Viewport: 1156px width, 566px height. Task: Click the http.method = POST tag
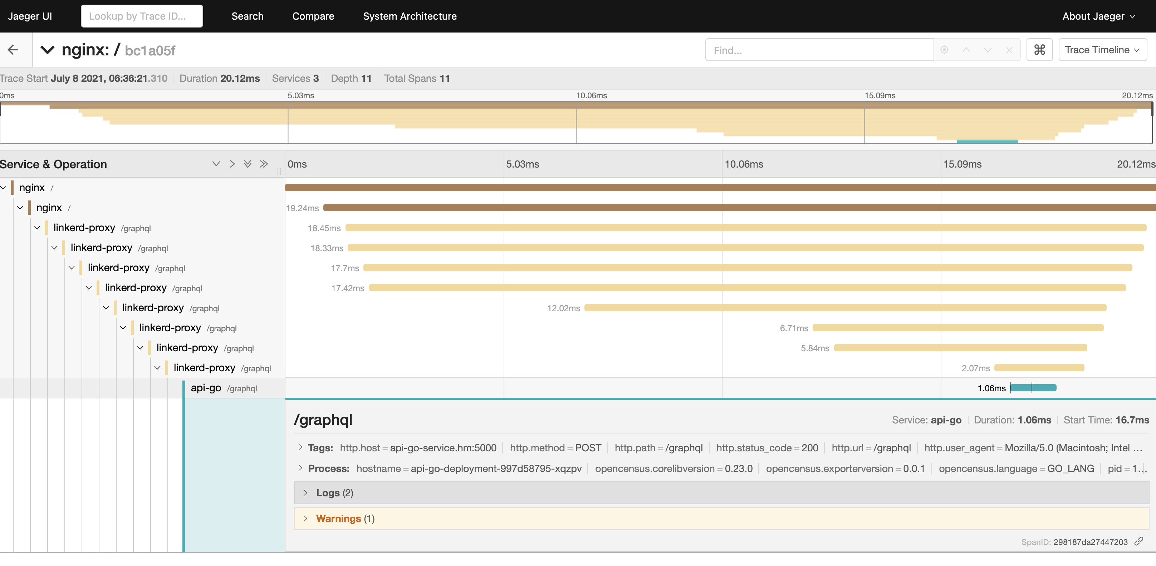pos(555,448)
